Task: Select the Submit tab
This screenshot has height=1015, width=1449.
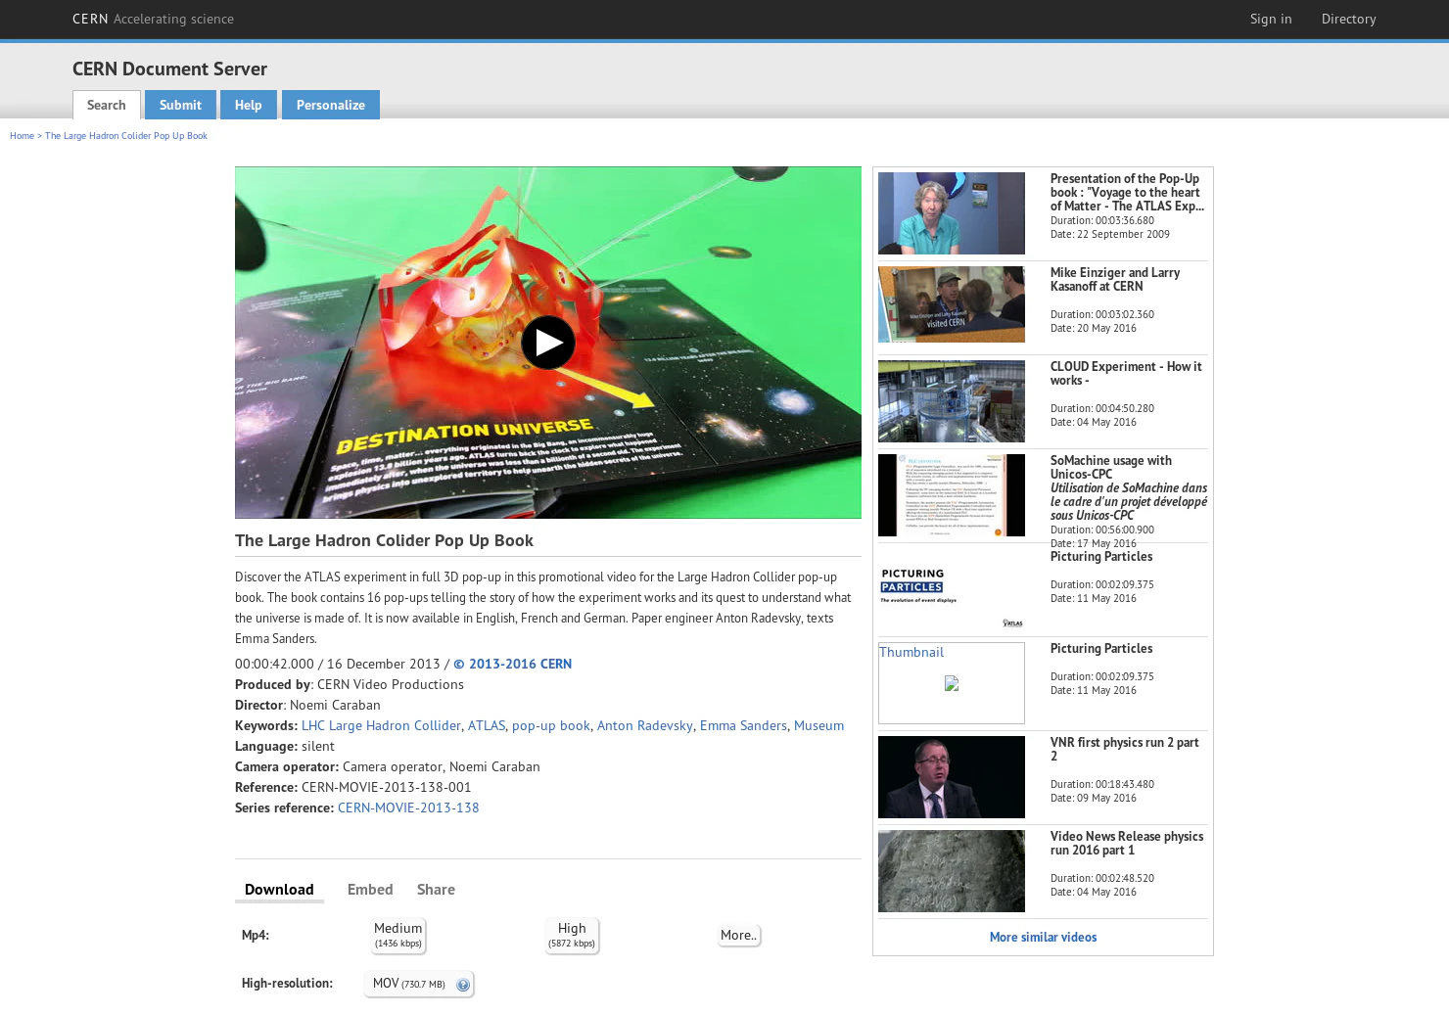Action: click(x=180, y=105)
